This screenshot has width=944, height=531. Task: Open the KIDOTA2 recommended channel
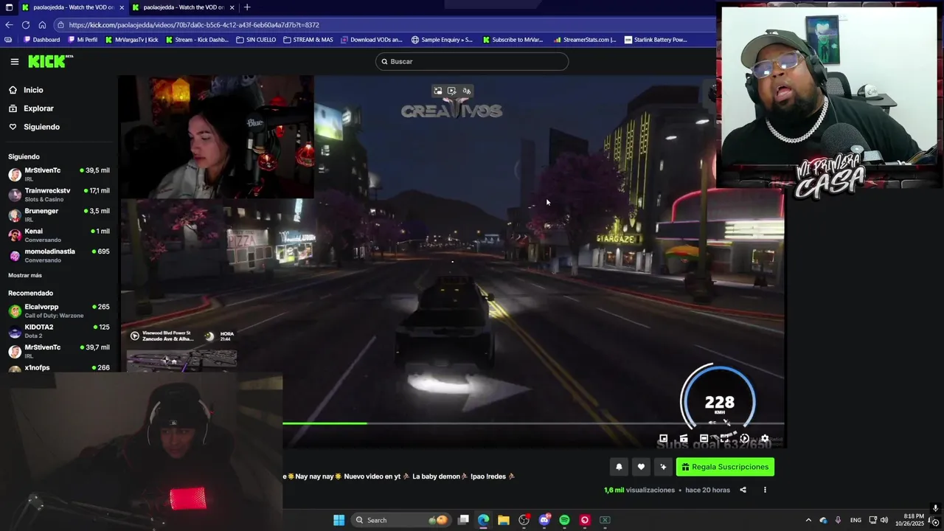59,330
